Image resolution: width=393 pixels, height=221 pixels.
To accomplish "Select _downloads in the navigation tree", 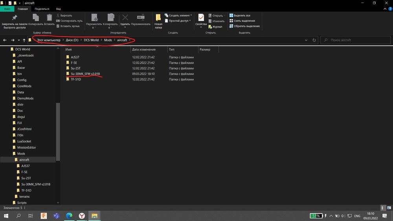I will point(25,55).
